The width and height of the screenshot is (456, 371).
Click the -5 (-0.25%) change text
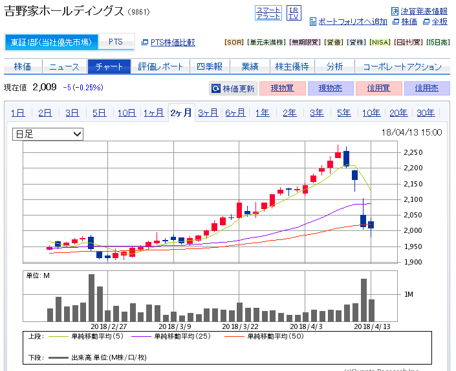(x=83, y=87)
